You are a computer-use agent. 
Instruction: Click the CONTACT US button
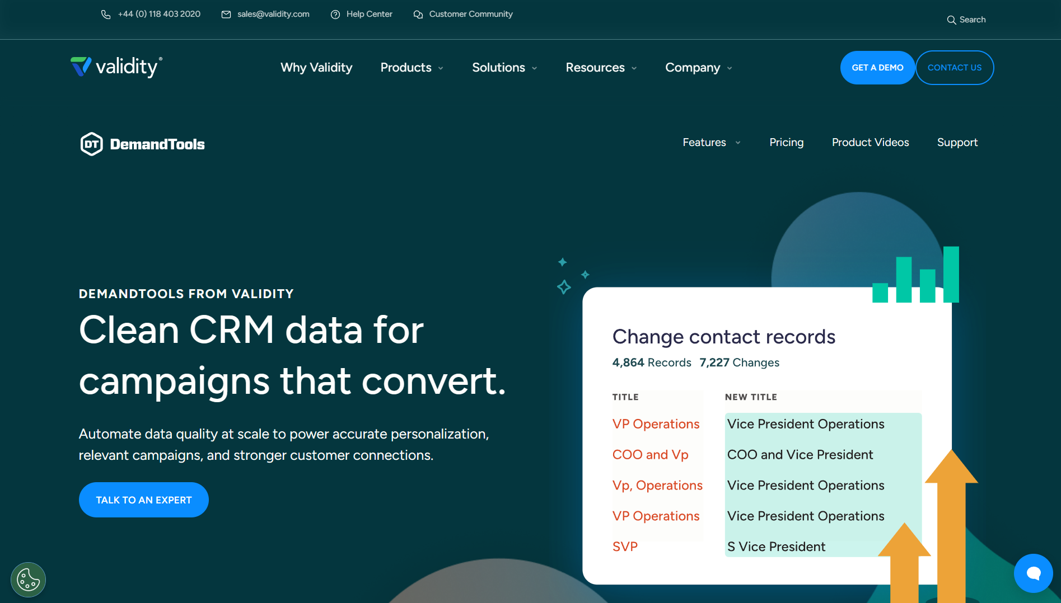[955, 68]
